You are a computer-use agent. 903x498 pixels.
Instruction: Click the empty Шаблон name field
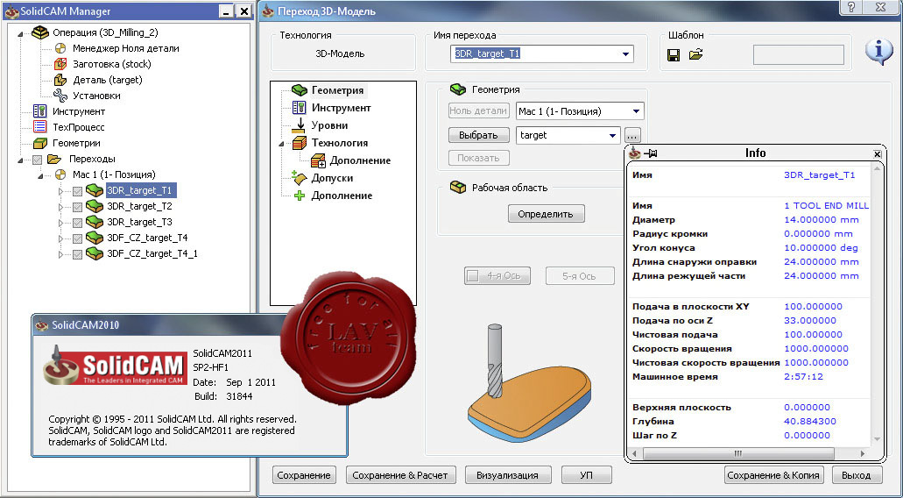coord(799,54)
